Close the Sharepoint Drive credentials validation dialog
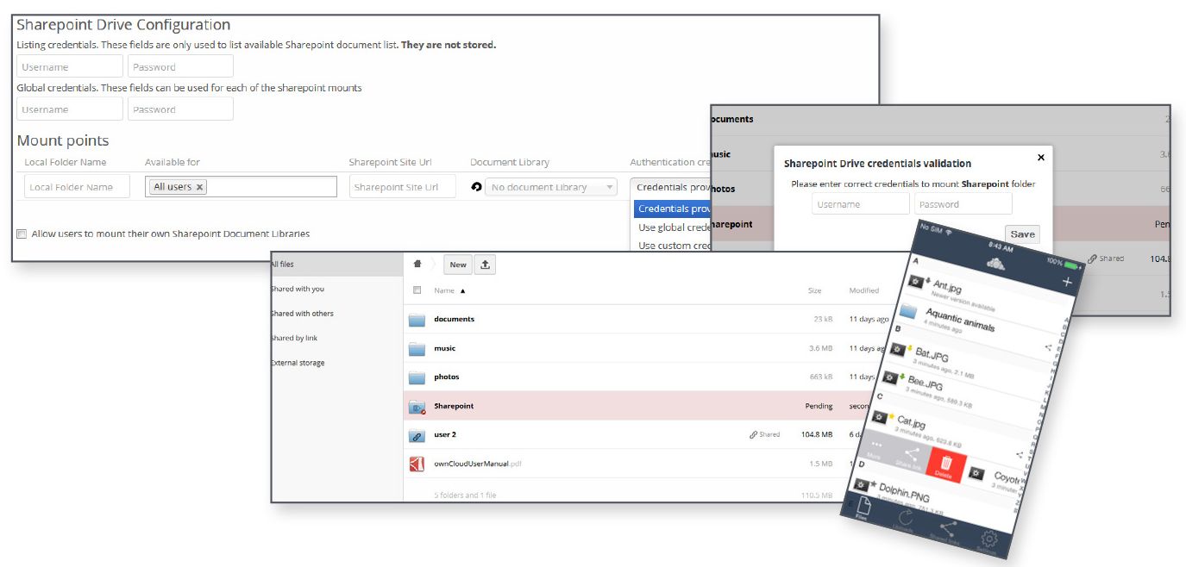The width and height of the screenshot is (1186, 567). [1040, 158]
